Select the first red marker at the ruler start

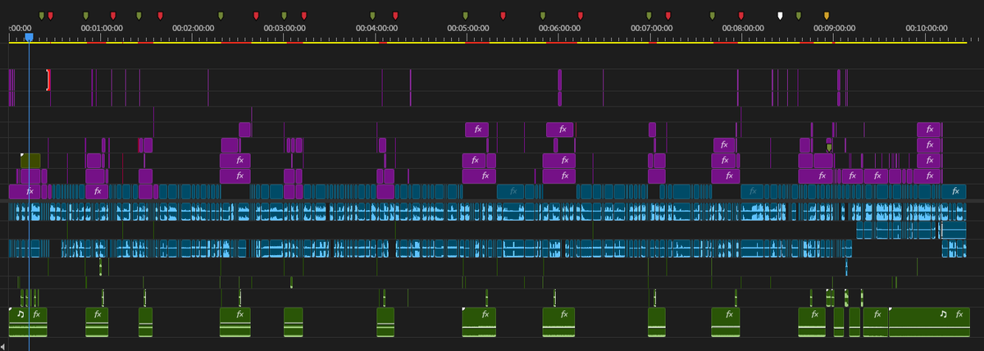tap(51, 15)
